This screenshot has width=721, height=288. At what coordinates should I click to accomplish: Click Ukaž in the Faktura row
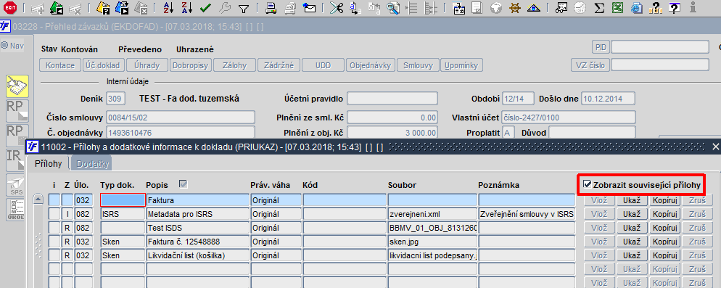632,201
